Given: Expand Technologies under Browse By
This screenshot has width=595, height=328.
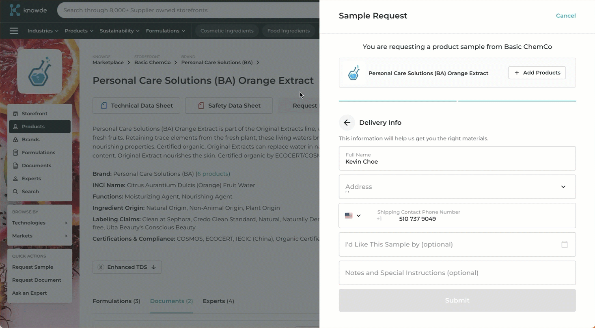Looking at the screenshot, I should click(39, 223).
